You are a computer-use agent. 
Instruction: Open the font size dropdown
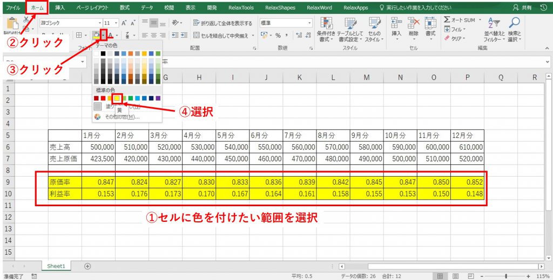coord(116,23)
